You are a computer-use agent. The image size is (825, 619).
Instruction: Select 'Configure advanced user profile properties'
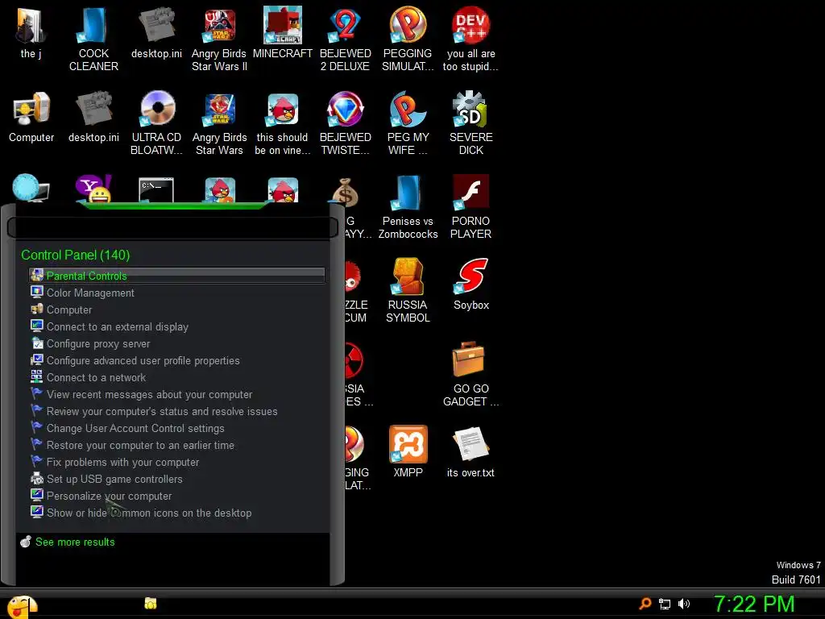coord(176,360)
